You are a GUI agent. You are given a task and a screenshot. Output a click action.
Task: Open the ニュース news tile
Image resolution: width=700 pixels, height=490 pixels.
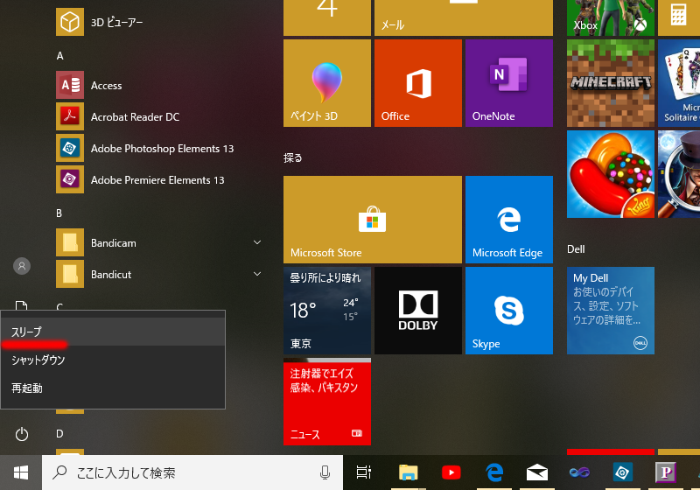327,402
